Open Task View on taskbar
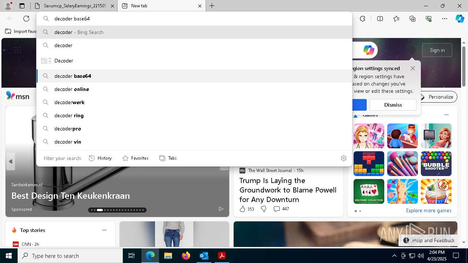Viewport: 468px width, 263px height. pyautogui.click(x=132, y=256)
